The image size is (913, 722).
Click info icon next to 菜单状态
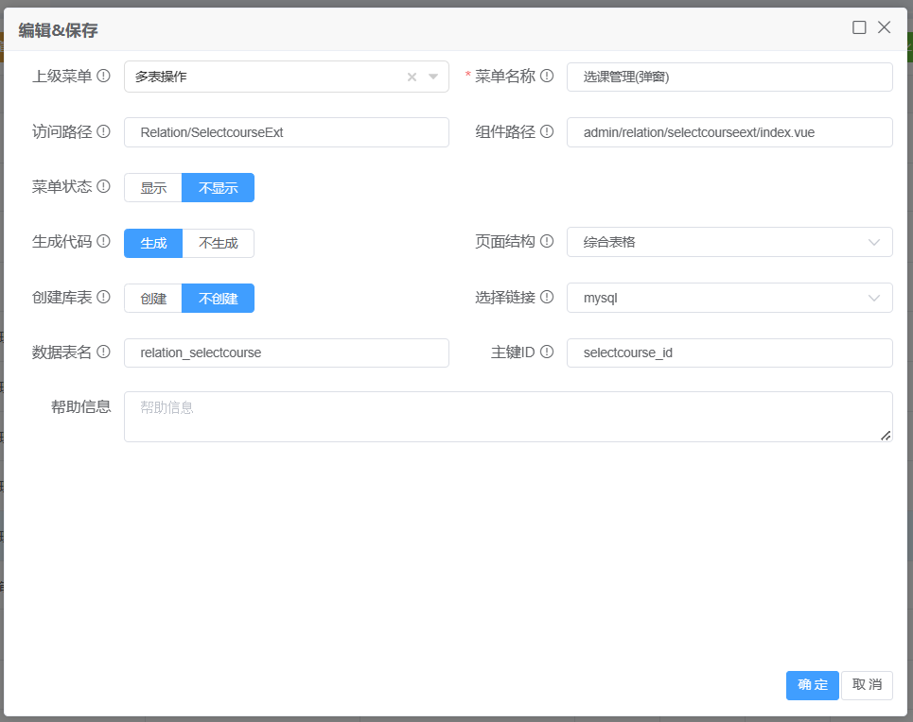tap(104, 187)
